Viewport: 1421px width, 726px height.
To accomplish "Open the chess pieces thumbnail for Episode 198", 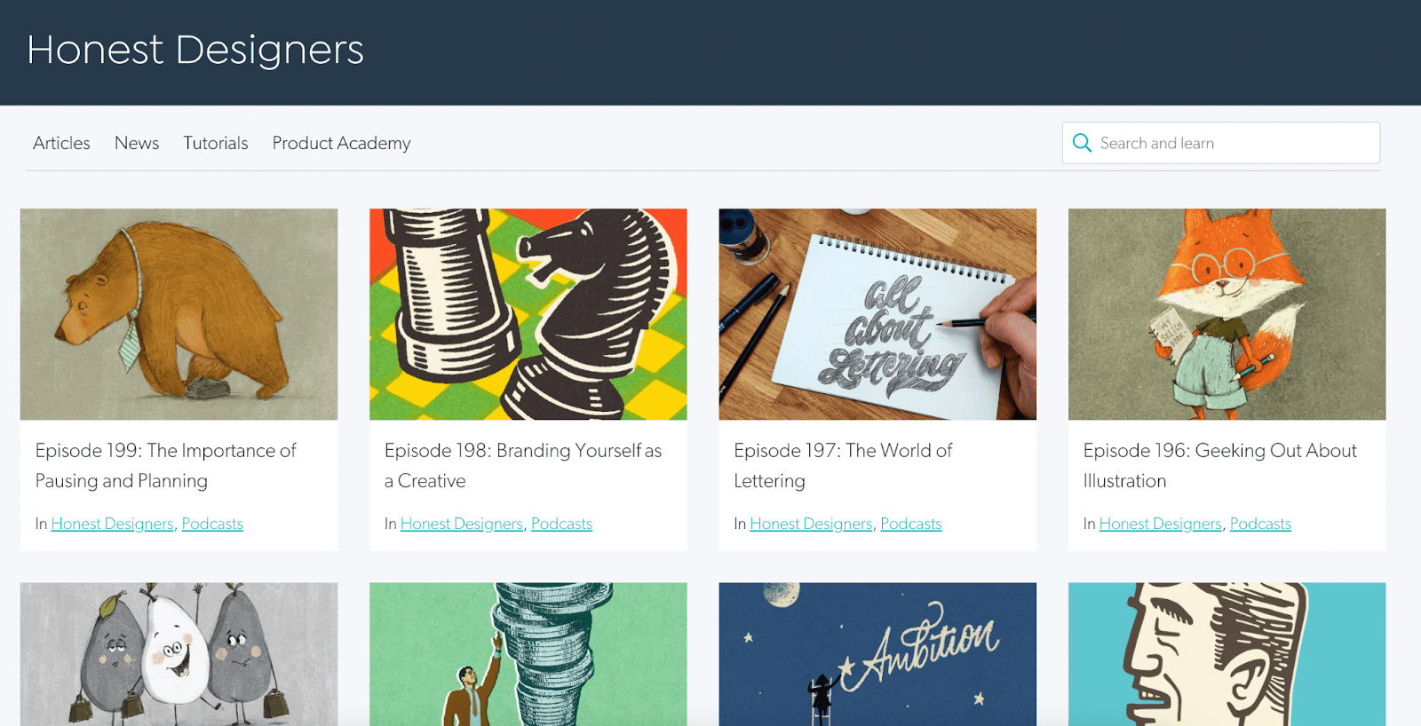I will coord(528,314).
